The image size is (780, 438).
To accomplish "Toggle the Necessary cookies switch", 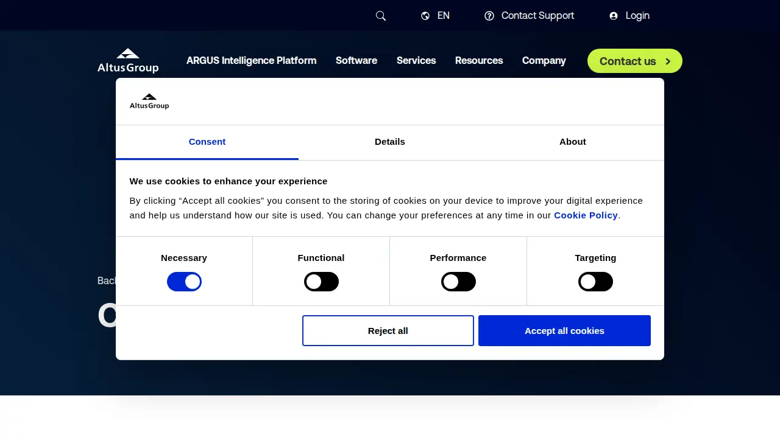I will pos(184,282).
